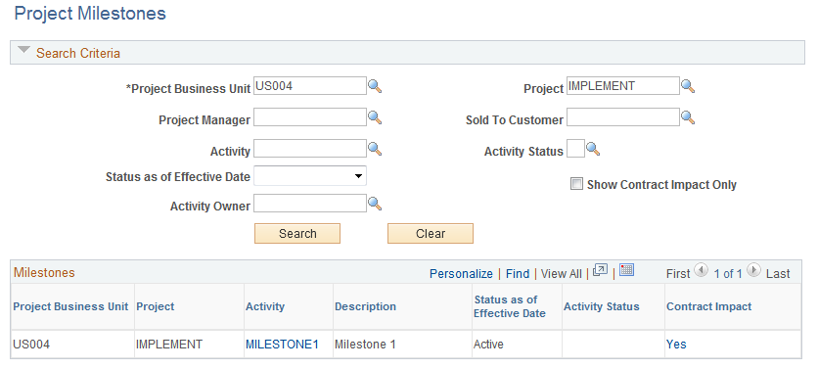This screenshot has height=369, width=818.
Task: Sort by Status as of Effective Date header
Action: pyautogui.click(x=510, y=306)
